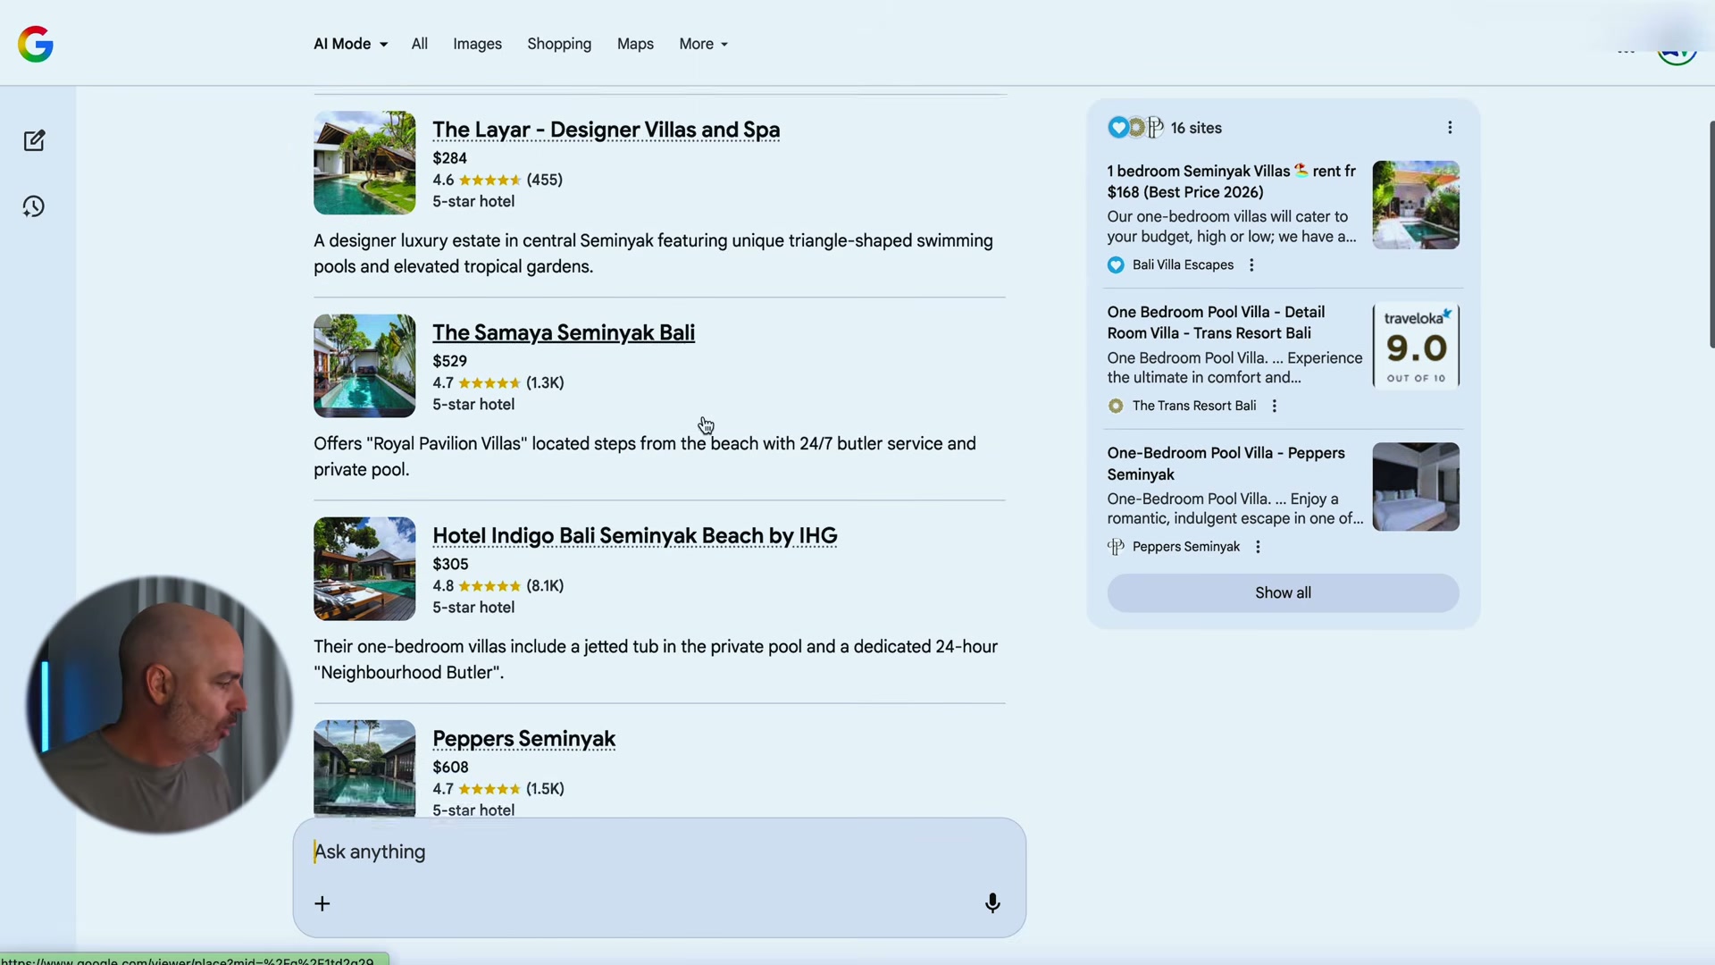
Task: Click Bali Villa Escapes favicon
Action: (1116, 264)
